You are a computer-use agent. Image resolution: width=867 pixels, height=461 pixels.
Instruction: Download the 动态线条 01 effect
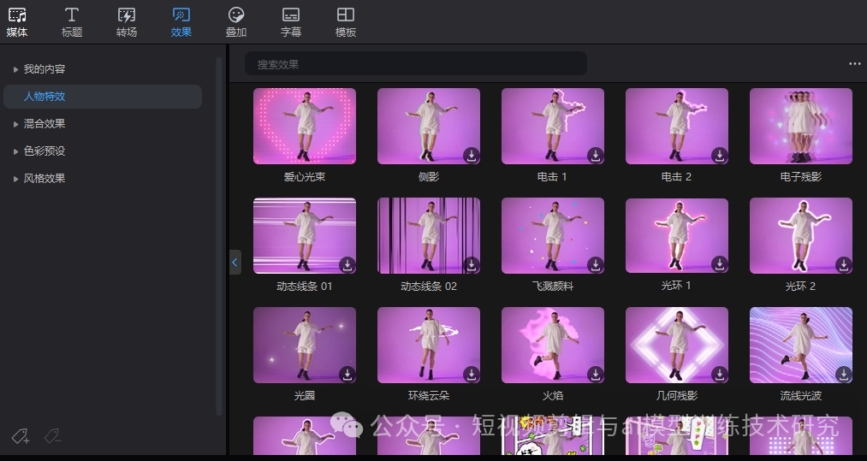click(347, 265)
